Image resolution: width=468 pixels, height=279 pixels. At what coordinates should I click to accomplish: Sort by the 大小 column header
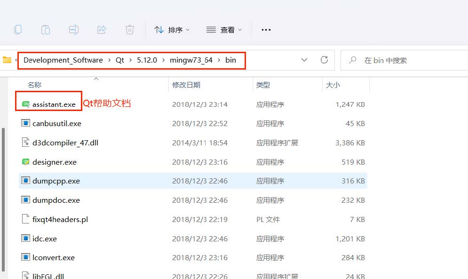pos(333,85)
